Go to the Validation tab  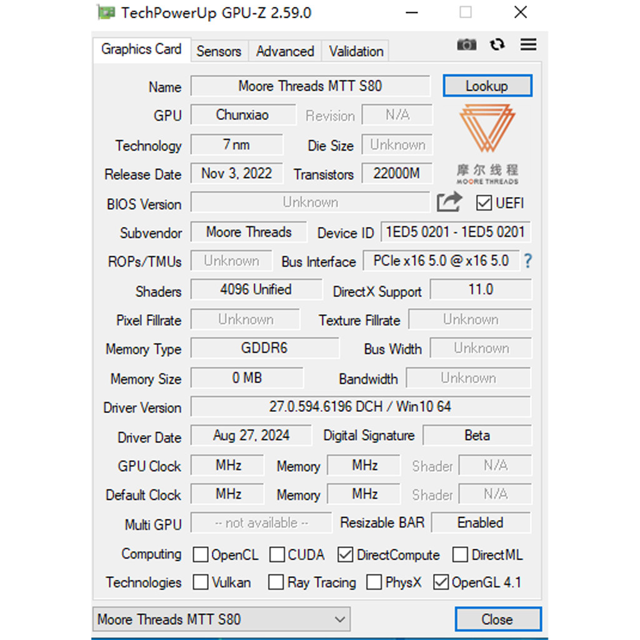pyautogui.click(x=356, y=51)
